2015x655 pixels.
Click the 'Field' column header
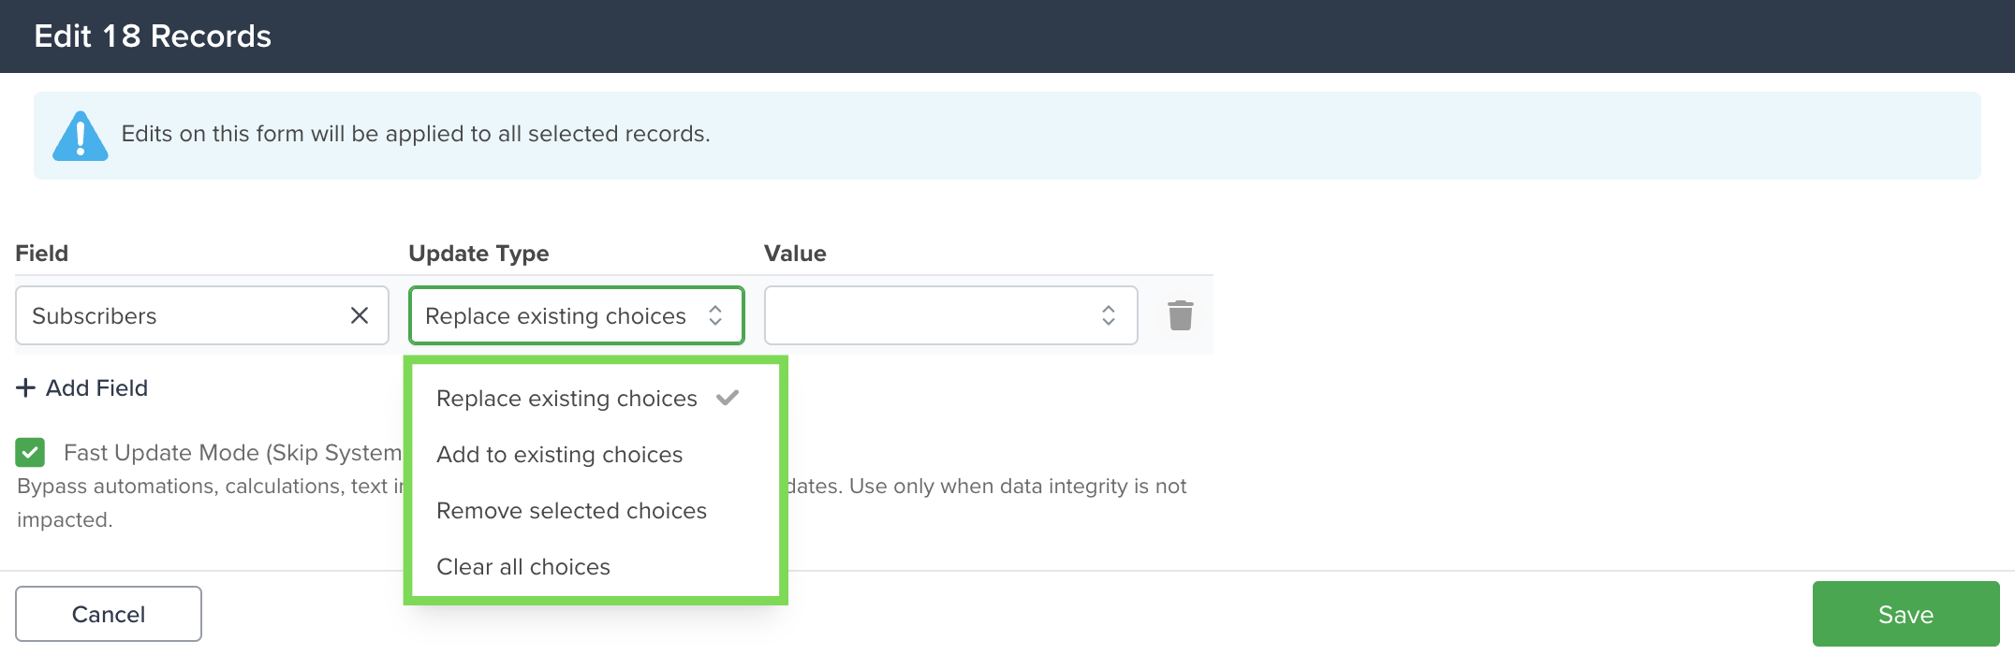coord(41,254)
